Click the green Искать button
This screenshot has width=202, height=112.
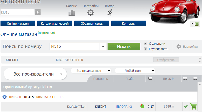click(124, 46)
